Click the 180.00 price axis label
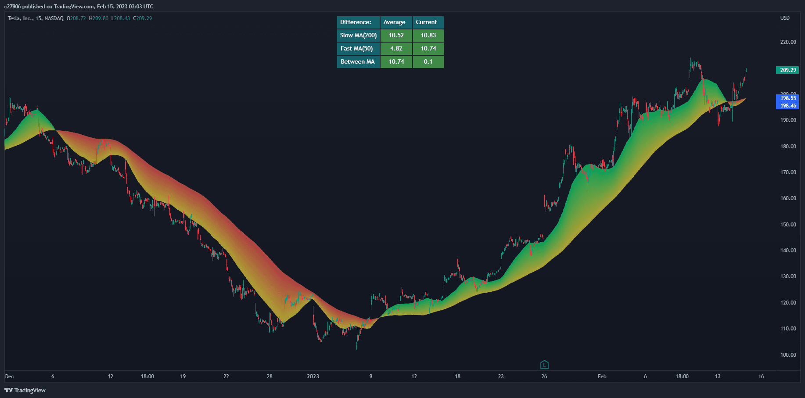Viewport: 805px width, 398px height. (x=788, y=147)
